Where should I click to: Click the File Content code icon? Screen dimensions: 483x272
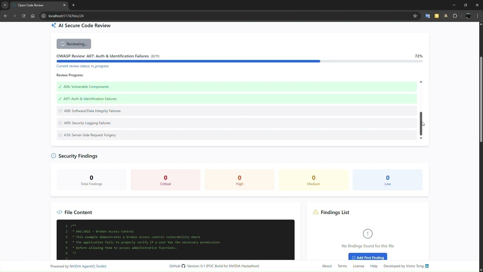tap(60, 212)
